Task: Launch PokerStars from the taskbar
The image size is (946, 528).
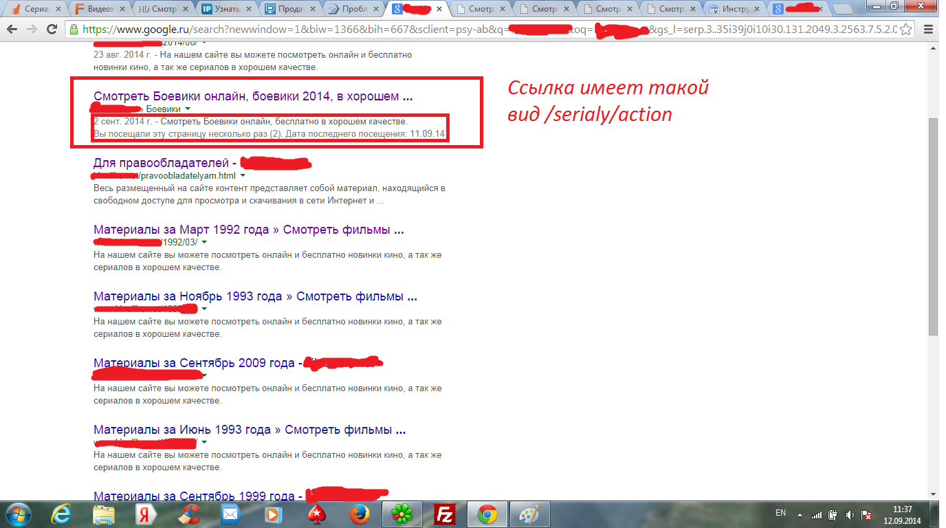Action: [x=315, y=514]
